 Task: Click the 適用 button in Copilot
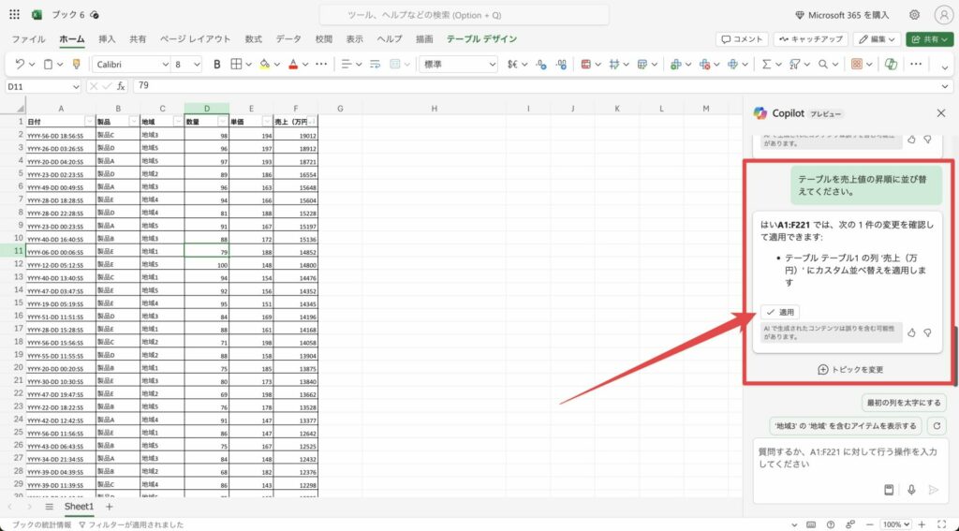(x=780, y=312)
